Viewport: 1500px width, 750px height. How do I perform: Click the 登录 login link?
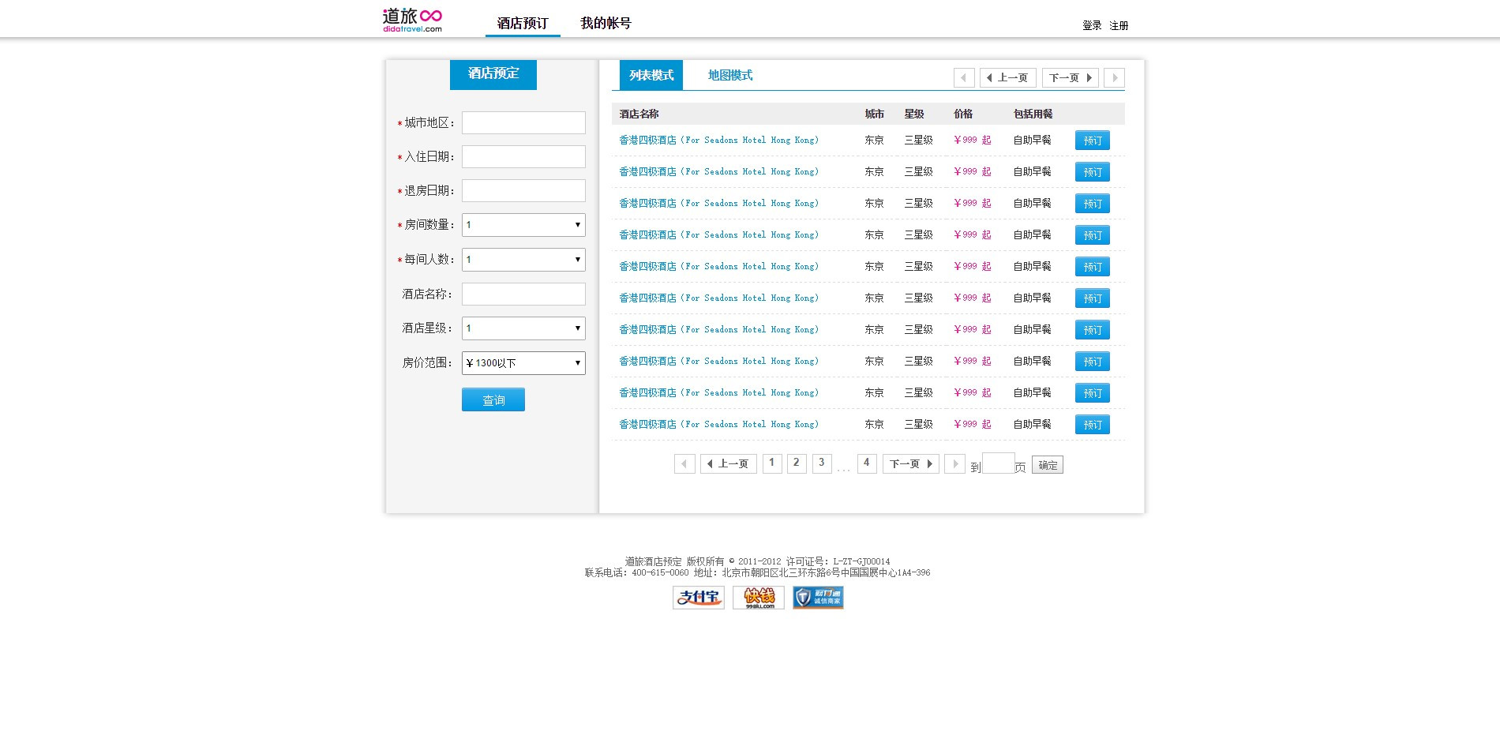(x=1092, y=25)
